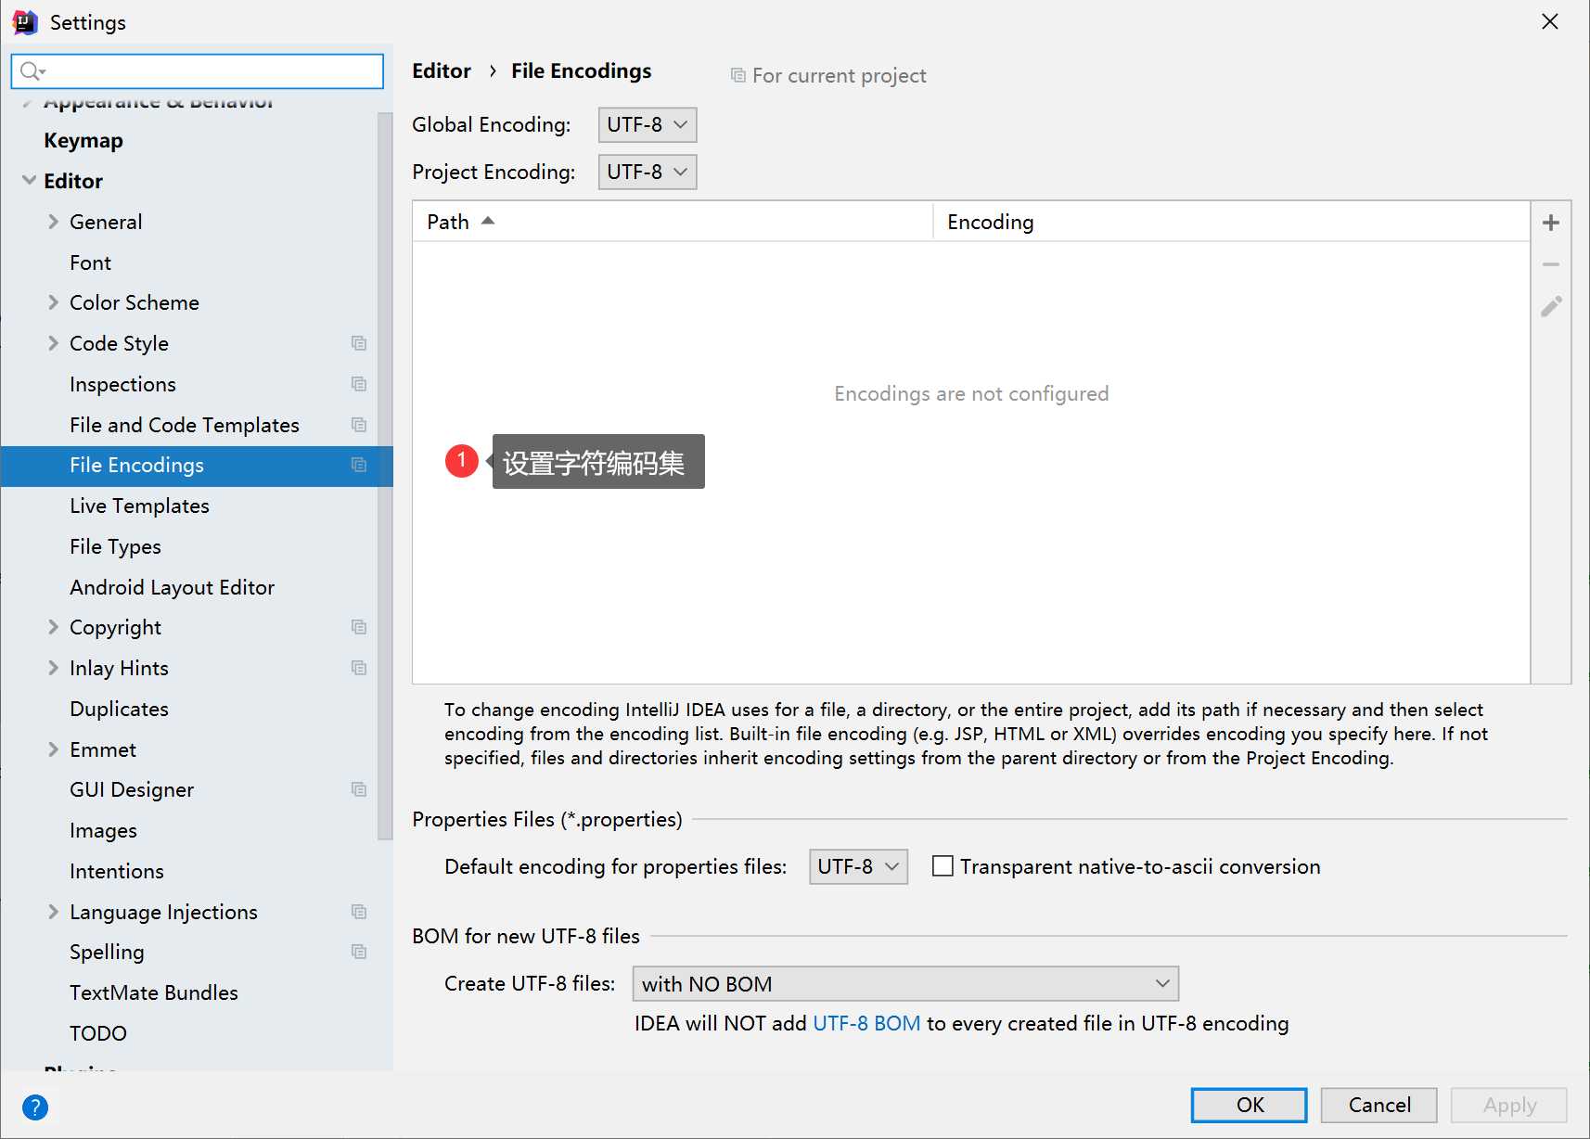Expand the Emmet tree node
The width and height of the screenshot is (1590, 1139).
[53, 749]
